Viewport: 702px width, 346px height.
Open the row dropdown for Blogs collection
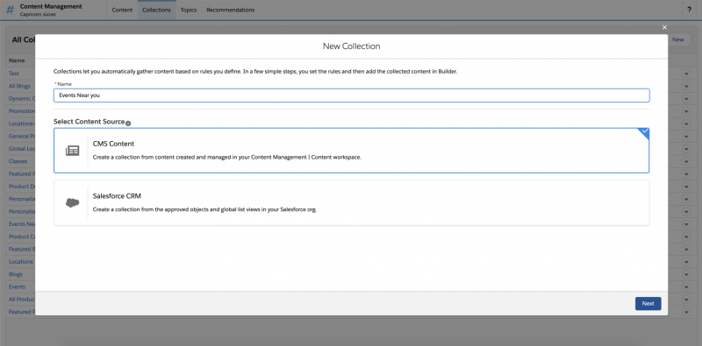[x=686, y=274]
